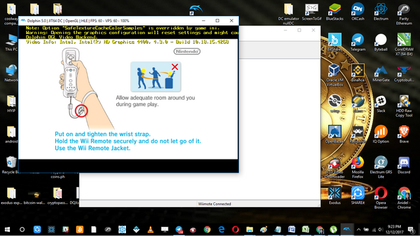Open VLC media player from the taskbar
This screenshot has width=420, height=236.
point(150,229)
